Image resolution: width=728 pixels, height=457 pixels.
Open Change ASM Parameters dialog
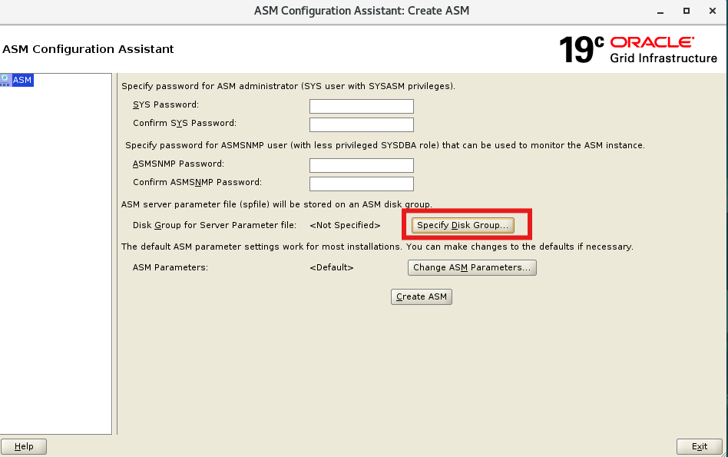point(472,267)
